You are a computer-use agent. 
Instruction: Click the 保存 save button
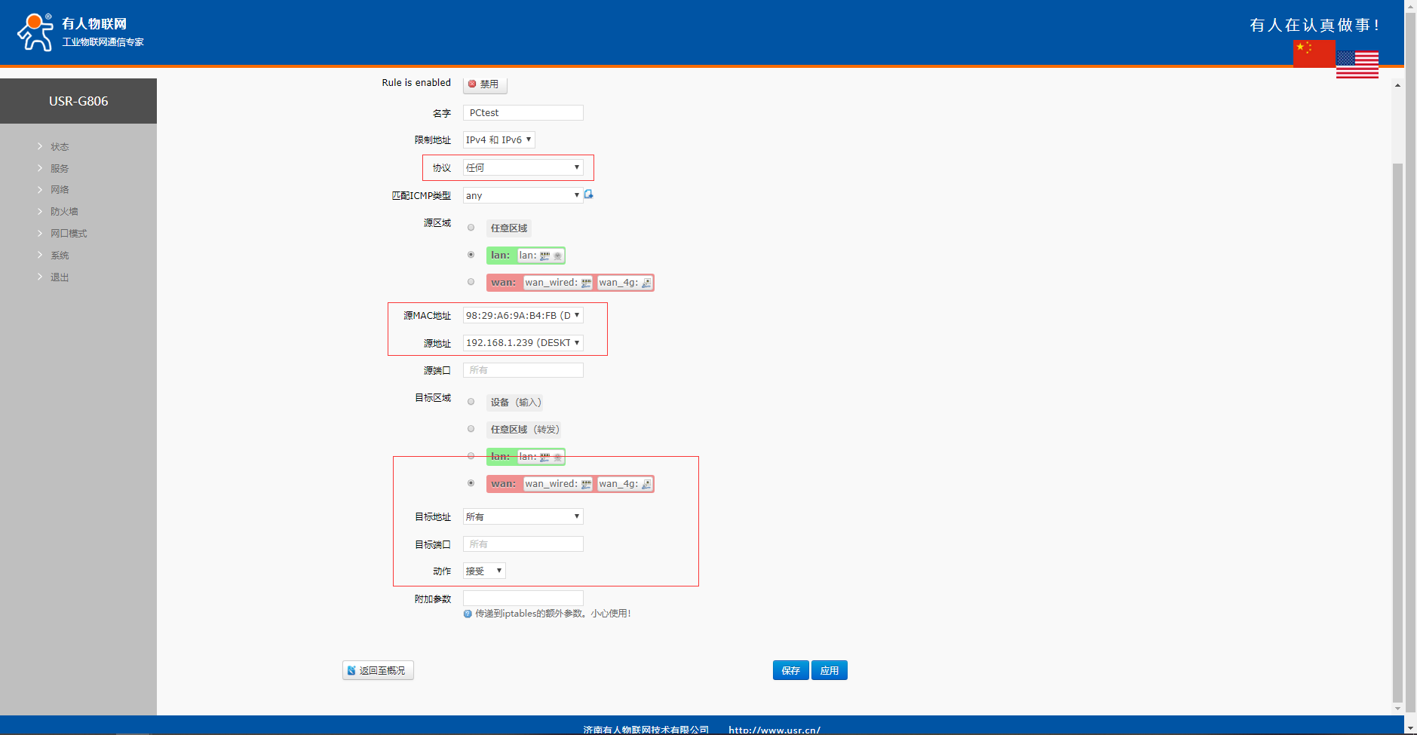[790, 670]
